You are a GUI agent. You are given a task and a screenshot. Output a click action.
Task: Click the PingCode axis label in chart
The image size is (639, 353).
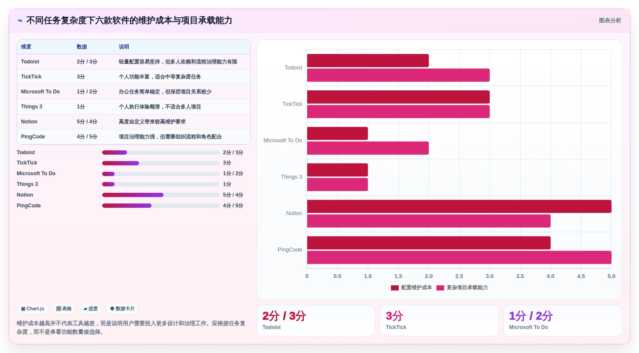click(x=290, y=250)
